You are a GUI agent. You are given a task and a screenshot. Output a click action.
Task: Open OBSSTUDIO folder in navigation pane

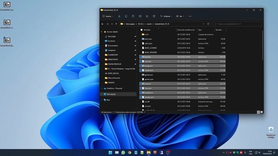[x=113, y=59]
